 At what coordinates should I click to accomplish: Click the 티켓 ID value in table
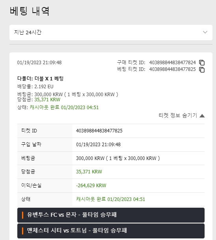(99, 131)
